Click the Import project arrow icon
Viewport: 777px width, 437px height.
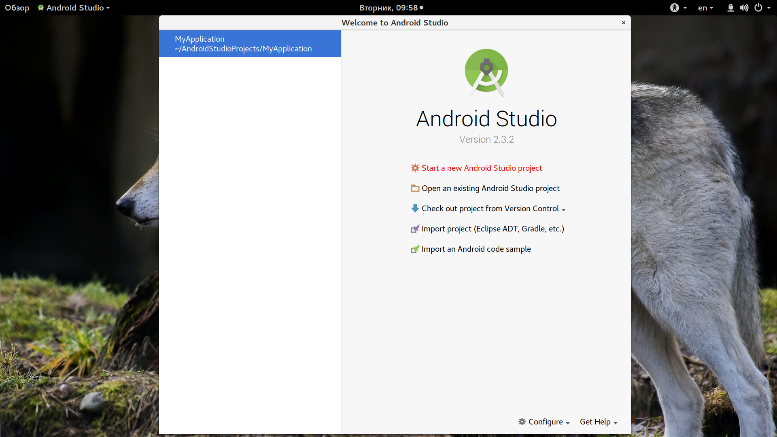(415, 229)
